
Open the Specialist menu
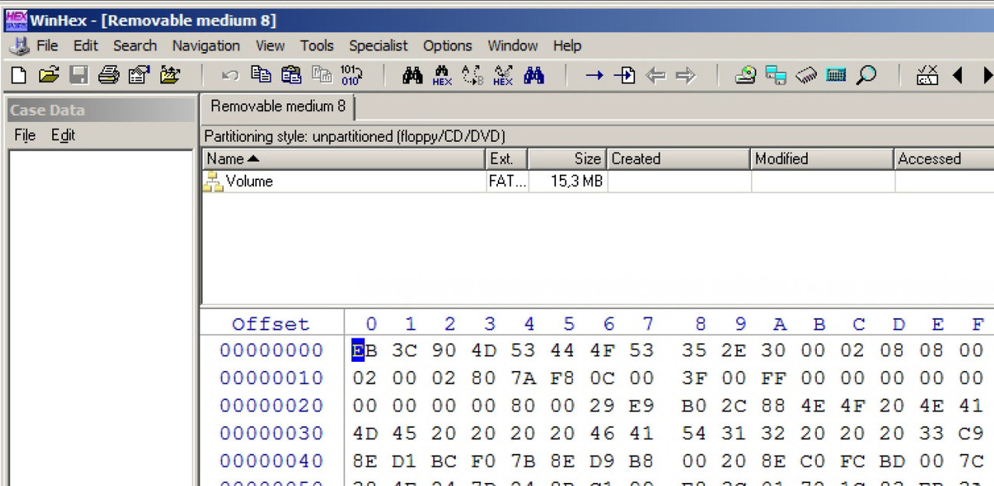pos(378,46)
